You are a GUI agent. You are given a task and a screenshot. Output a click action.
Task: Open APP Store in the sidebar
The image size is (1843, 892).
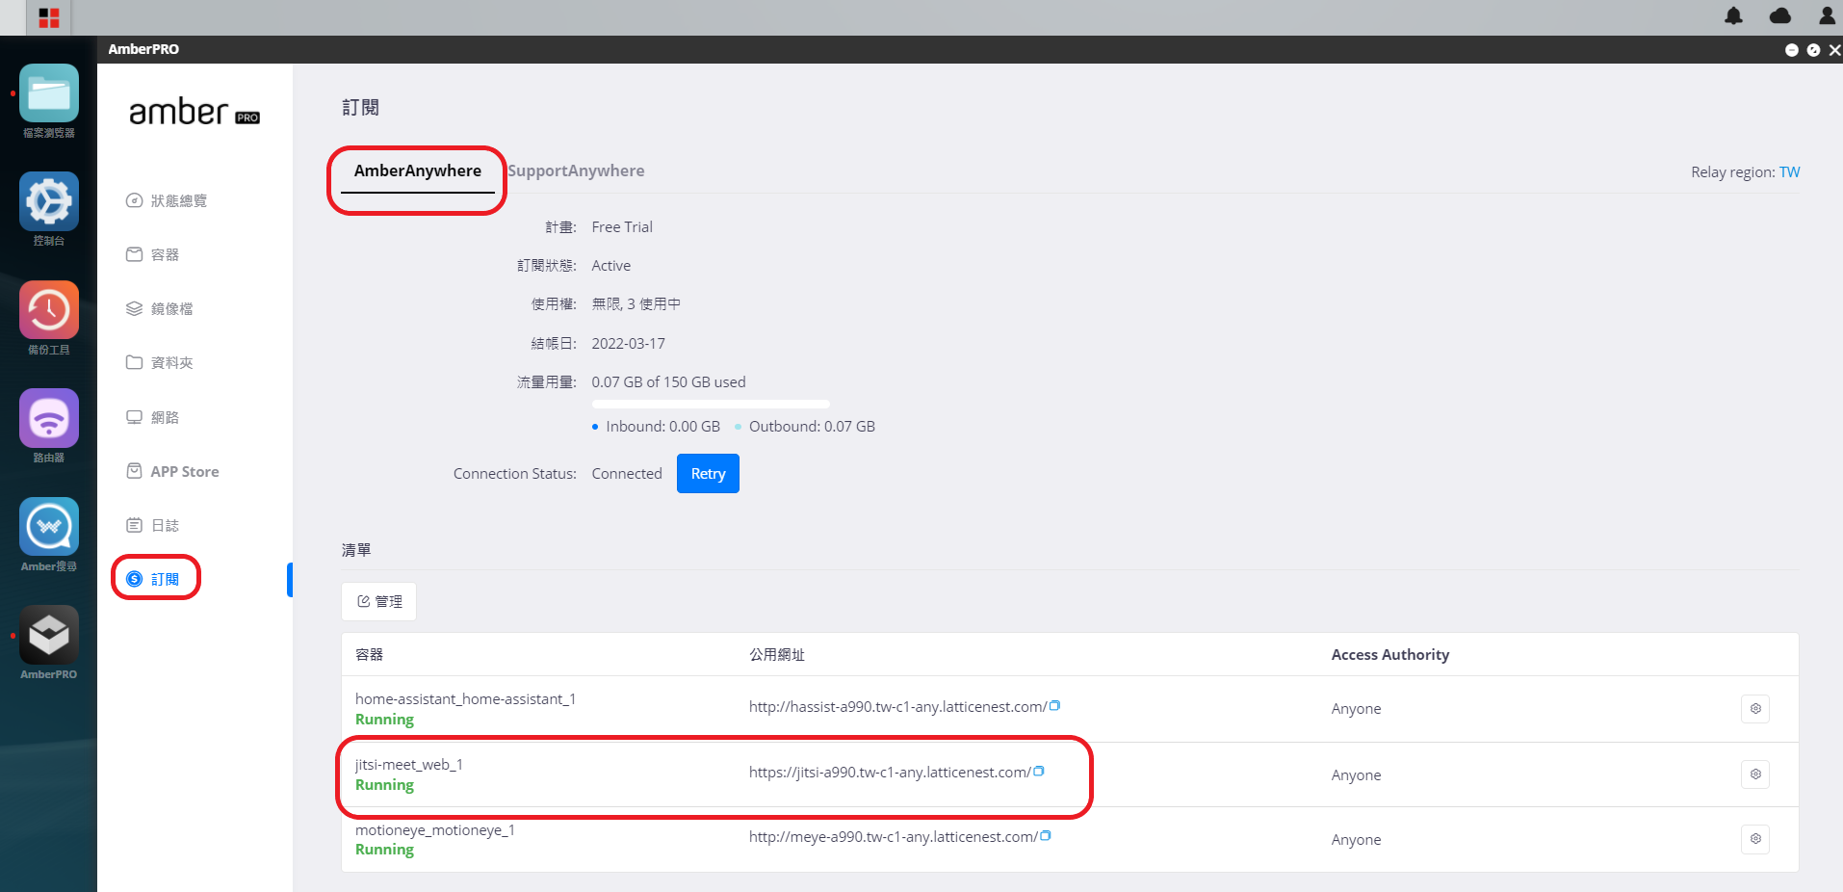173,471
